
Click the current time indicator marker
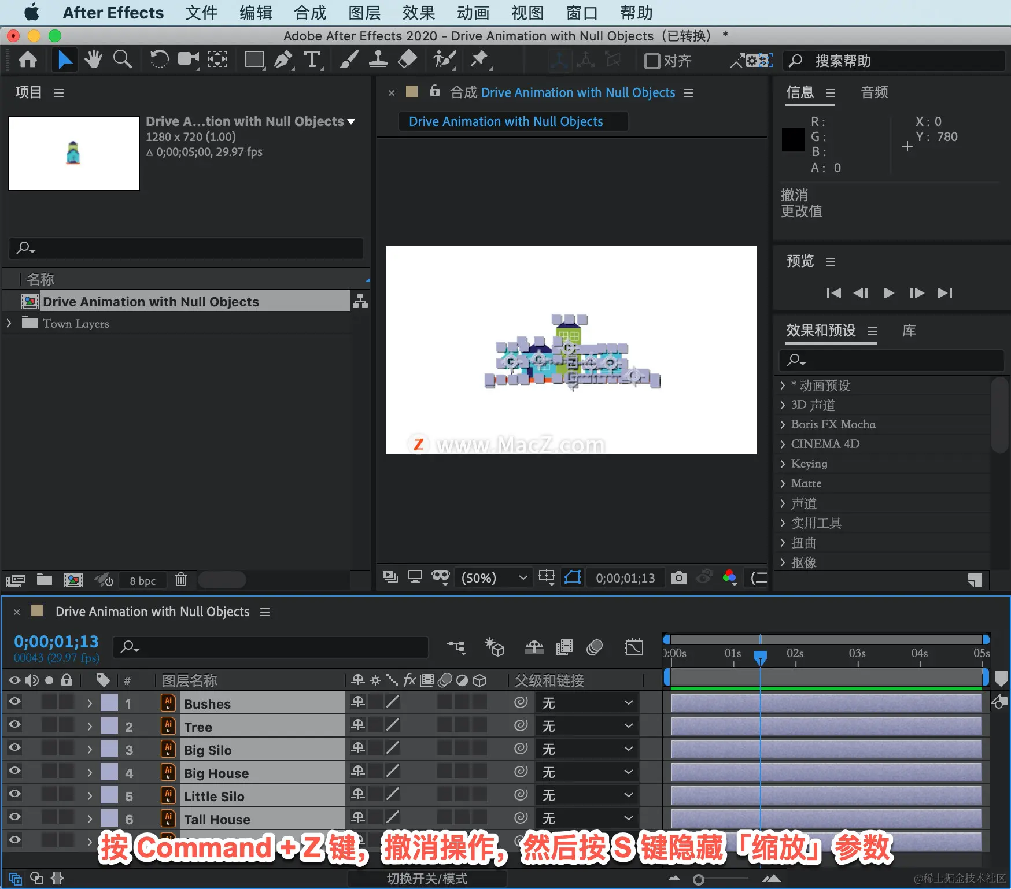click(761, 657)
